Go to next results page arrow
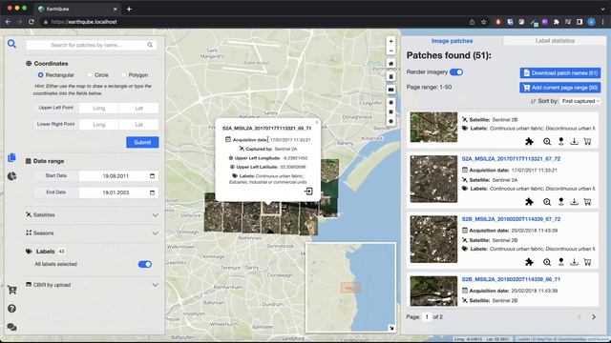Screen dimensions: 611x343 (x=594, y=317)
